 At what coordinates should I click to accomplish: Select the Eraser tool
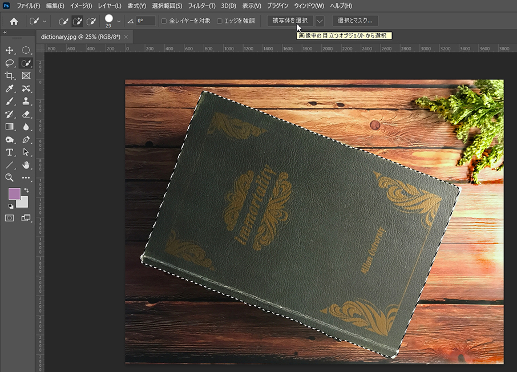coord(26,114)
